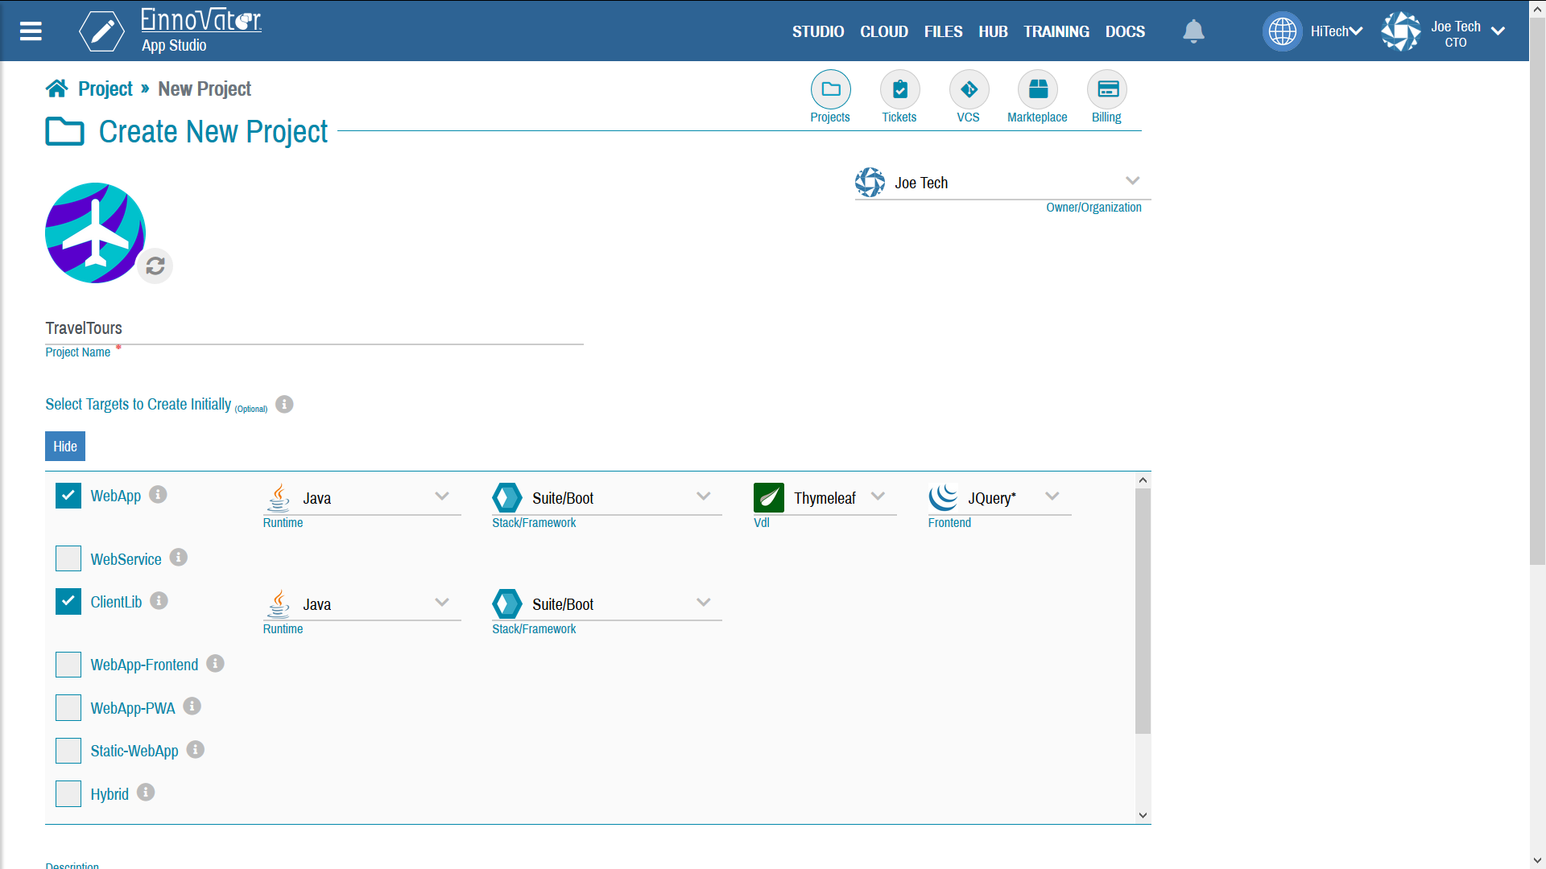The height and width of the screenshot is (869, 1546).
Task: Open the STUDIO menu item
Action: click(817, 31)
